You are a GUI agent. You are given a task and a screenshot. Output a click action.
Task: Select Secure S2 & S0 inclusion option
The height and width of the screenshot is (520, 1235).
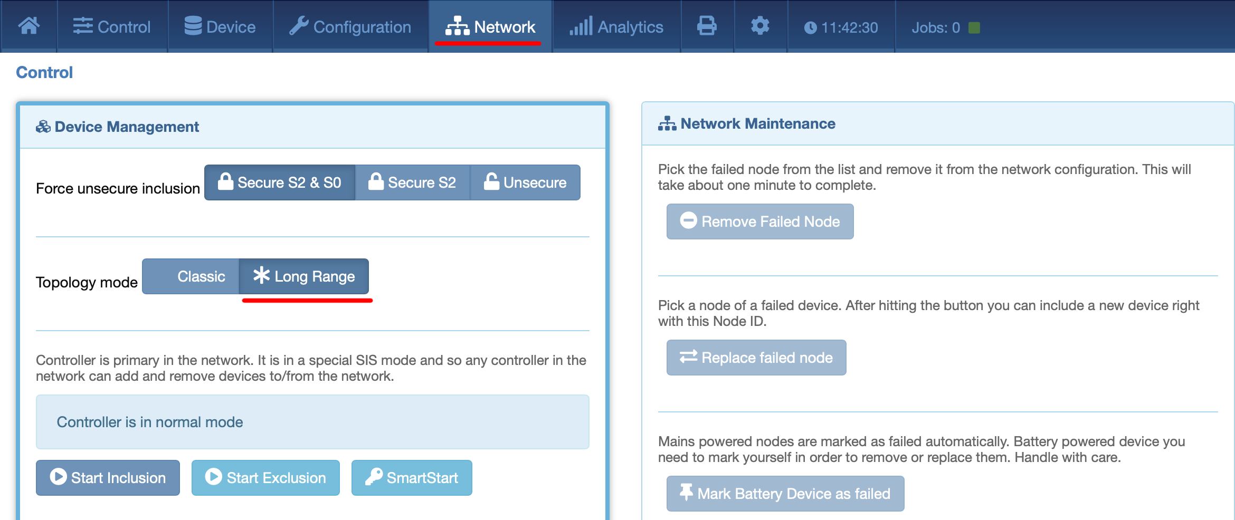click(280, 182)
